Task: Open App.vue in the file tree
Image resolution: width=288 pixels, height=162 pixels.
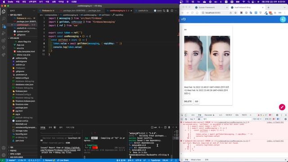Action: click(x=20, y=45)
